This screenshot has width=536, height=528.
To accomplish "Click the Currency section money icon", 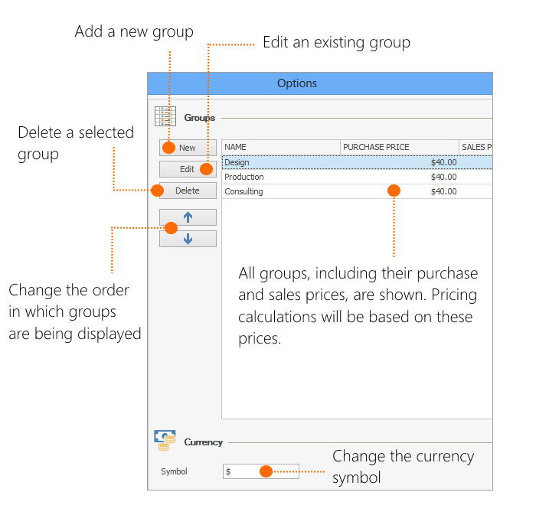I will (x=165, y=440).
